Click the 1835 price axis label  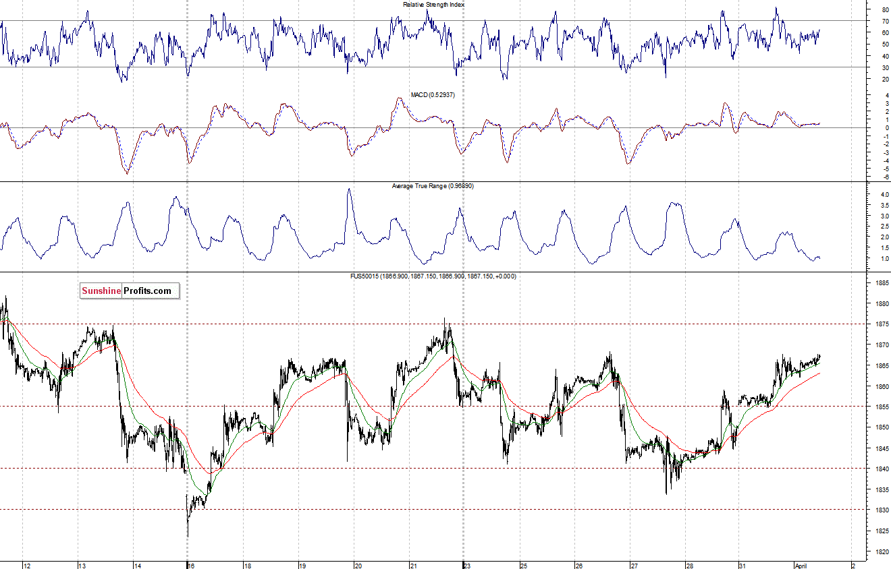[882, 489]
